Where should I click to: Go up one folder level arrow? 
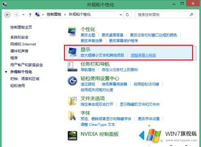point(30,15)
